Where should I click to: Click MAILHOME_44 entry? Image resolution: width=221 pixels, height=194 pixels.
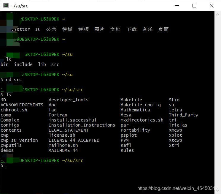click(x=63, y=150)
